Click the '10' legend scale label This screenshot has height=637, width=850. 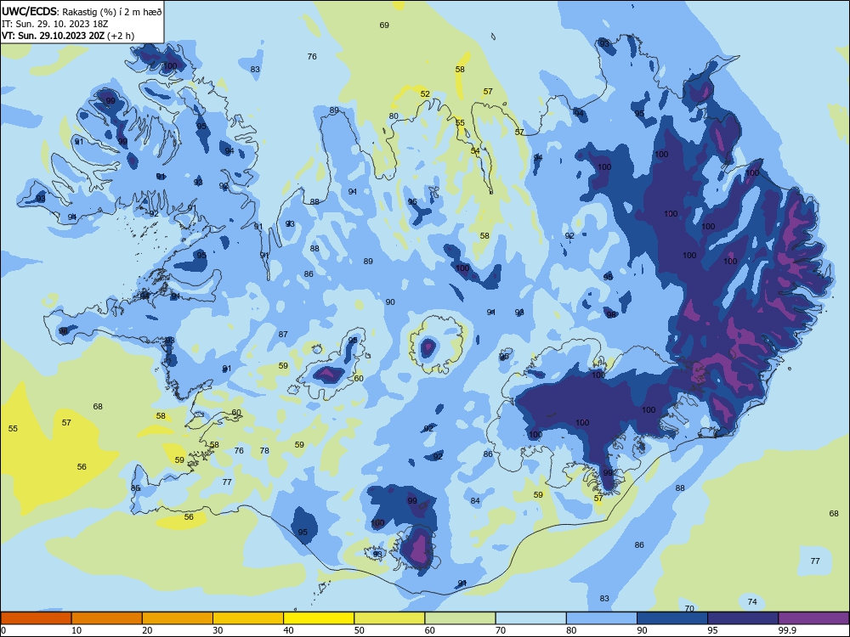point(76,630)
